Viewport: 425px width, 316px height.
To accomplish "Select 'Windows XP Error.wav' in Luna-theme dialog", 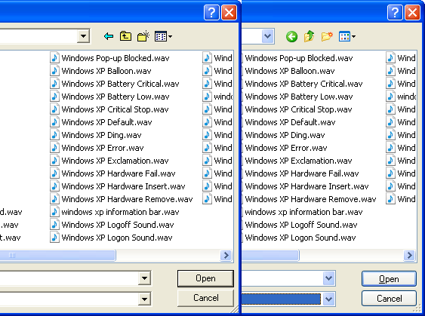I will click(x=286, y=148).
